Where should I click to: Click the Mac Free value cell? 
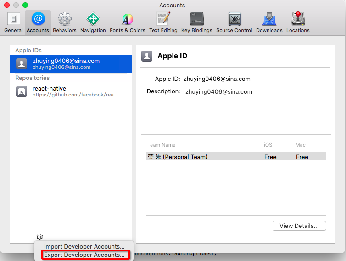coord(302,157)
